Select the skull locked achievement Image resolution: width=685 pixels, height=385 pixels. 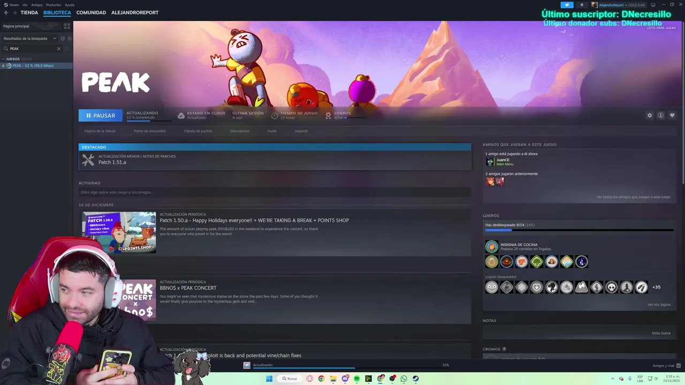612,287
